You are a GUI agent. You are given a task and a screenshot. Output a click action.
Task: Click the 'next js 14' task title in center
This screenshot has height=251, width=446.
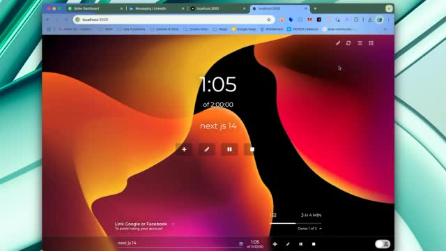(218, 125)
